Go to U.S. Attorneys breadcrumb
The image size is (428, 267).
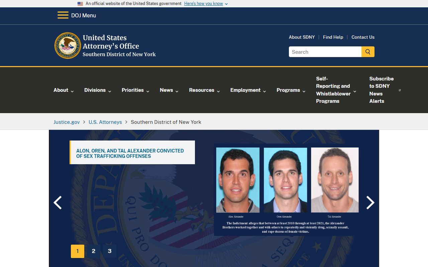pyautogui.click(x=105, y=122)
